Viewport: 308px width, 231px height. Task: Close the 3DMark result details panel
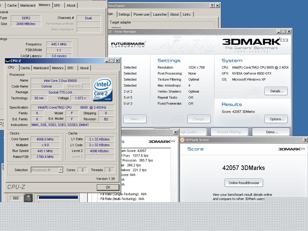[x=176, y=132]
